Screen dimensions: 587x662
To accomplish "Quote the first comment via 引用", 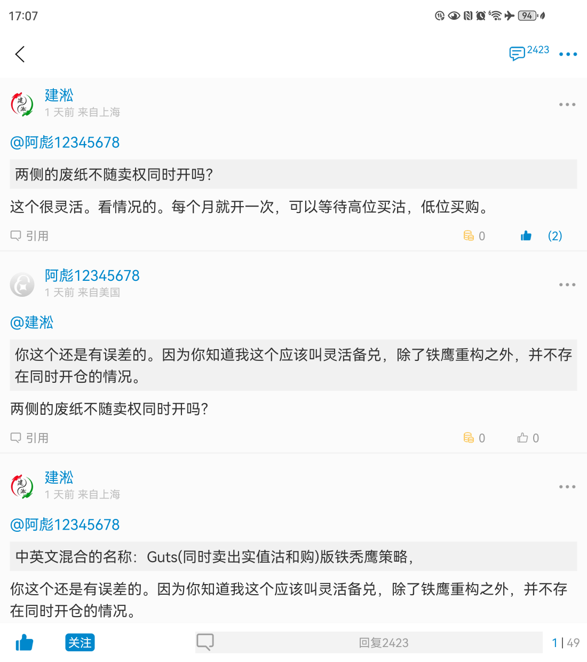I will 30,236.
